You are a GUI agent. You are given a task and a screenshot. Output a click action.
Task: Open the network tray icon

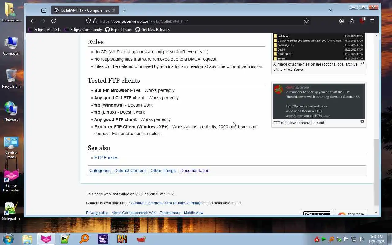(x=354, y=239)
